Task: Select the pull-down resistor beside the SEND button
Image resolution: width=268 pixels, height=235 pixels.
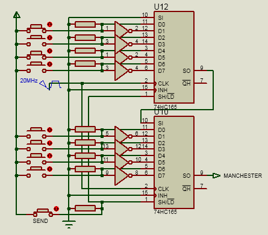Action: pyautogui.click(x=85, y=208)
